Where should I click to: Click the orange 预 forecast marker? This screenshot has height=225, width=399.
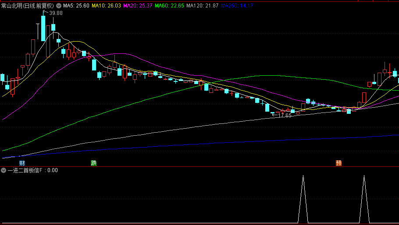click(338, 163)
